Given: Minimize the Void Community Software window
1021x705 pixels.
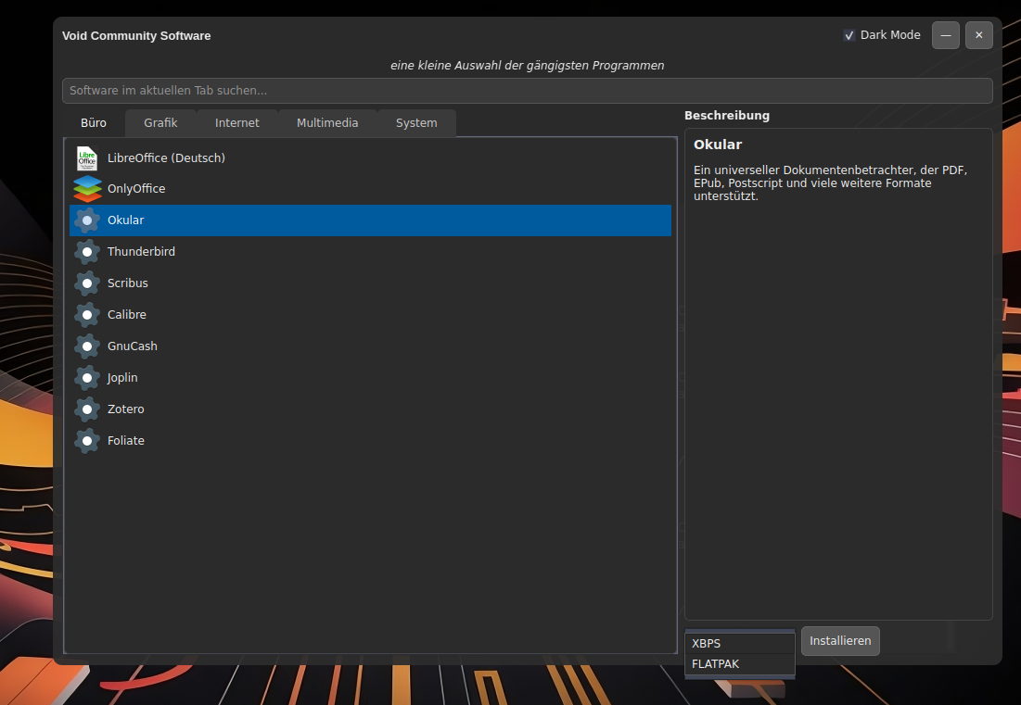Looking at the screenshot, I should [x=945, y=35].
